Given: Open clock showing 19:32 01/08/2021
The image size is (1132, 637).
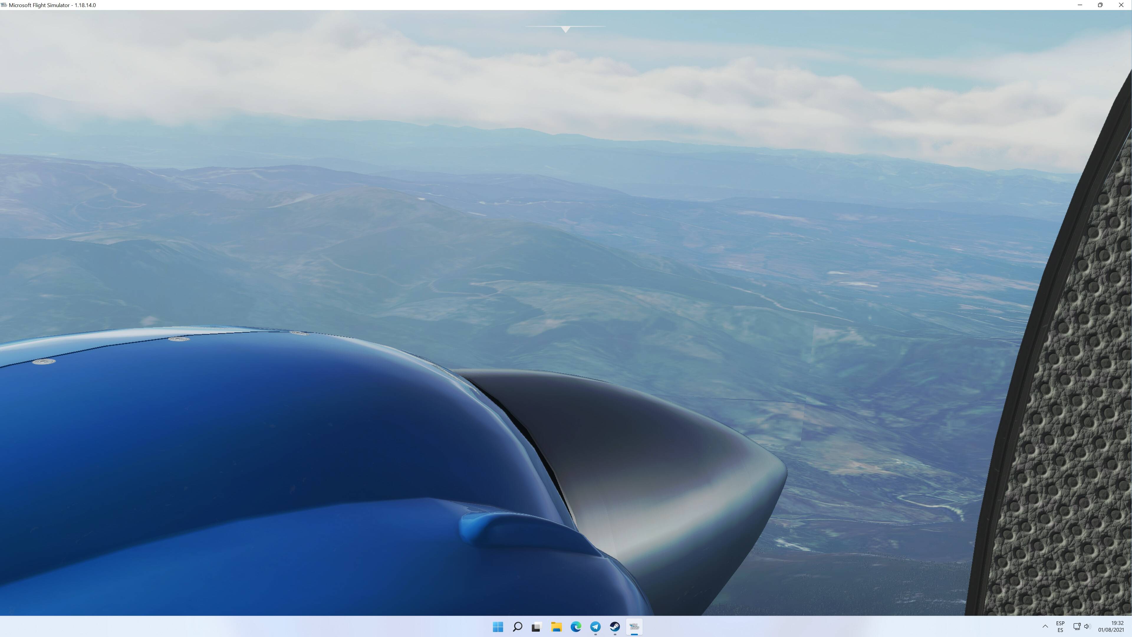Looking at the screenshot, I should (x=1111, y=626).
